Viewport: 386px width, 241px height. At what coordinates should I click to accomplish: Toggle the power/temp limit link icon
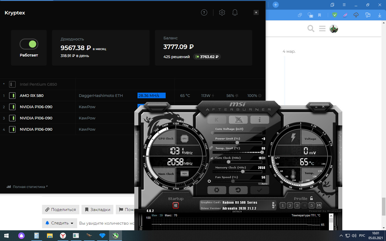211,148
